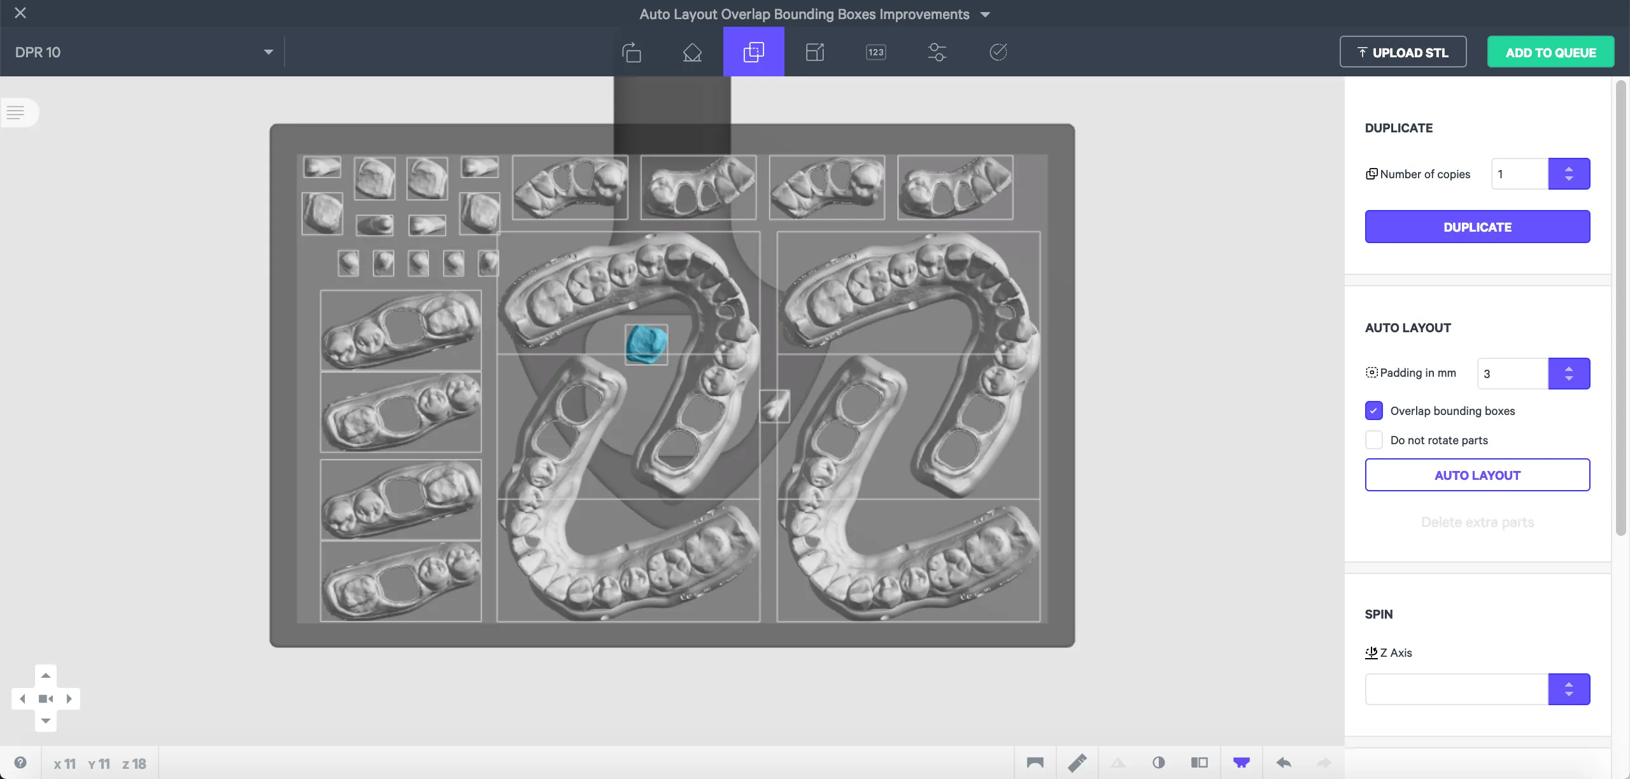
Task: Click the Padding in mm stepper
Action: pyautogui.click(x=1569, y=374)
